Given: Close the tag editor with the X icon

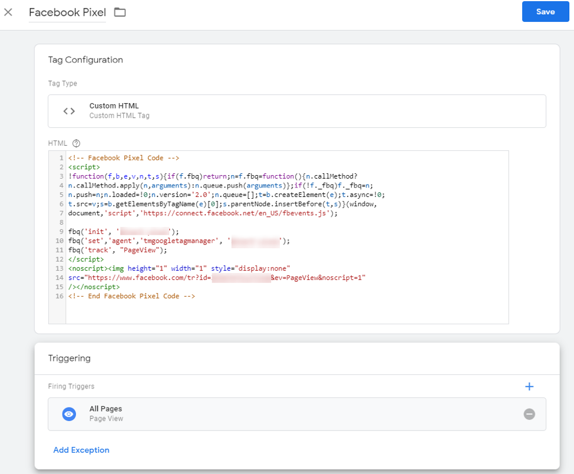Looking at the screenshot, I should [x=8, y=12].
